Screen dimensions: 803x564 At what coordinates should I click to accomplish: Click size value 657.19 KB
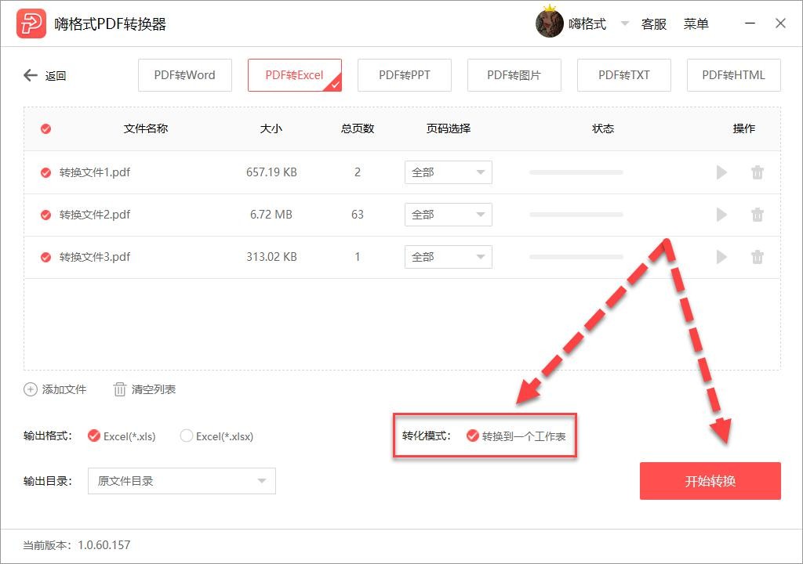(271, 172)
